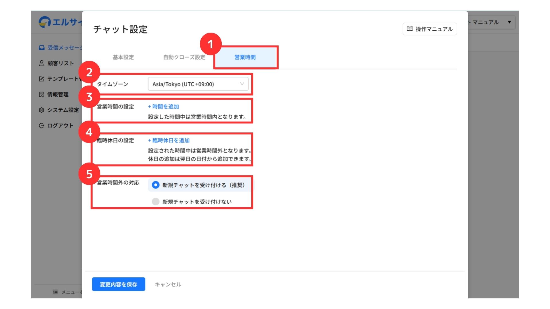Viewport: 550px width, 309px height.
Task: Select the 営業時間 tab
Action: coord(245,57)
